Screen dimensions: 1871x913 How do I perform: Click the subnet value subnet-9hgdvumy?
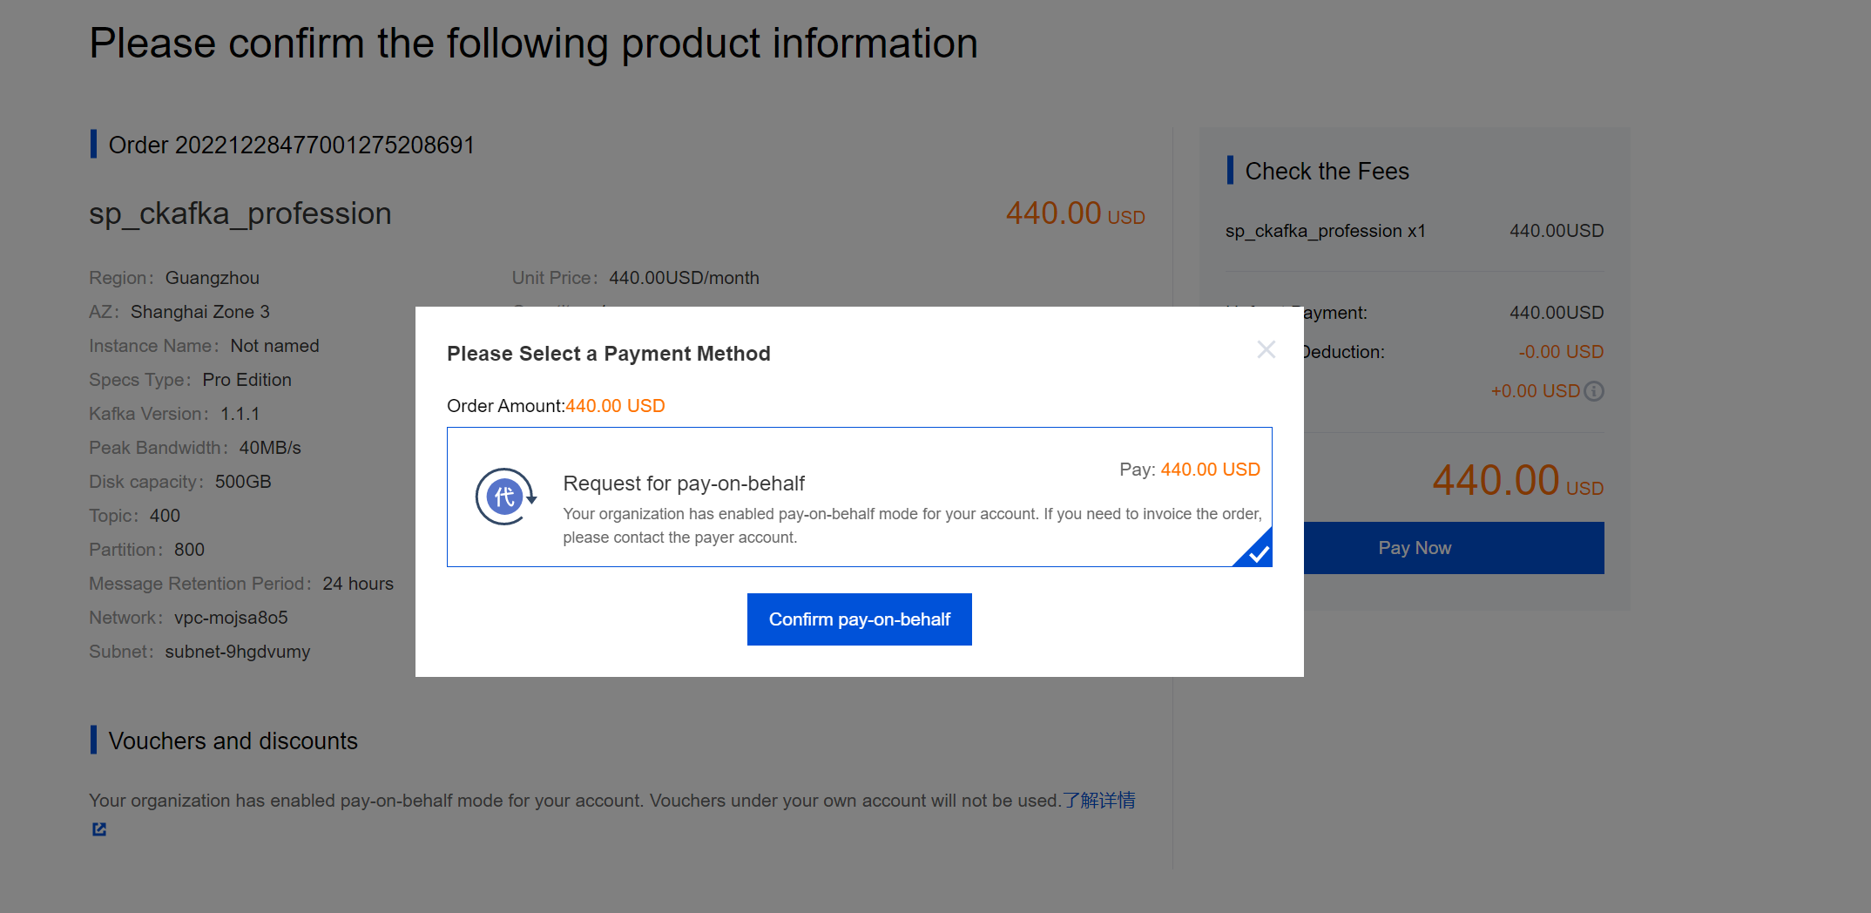coord(237,652)
